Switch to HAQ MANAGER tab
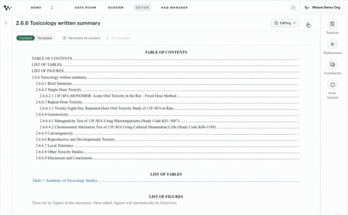The width and height of the screenshot is (348, 215). coord(174,8)
